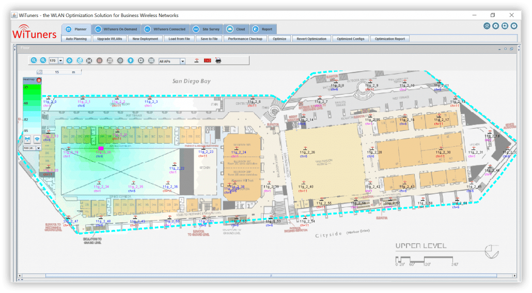The image size is (532, 293).
Task: Click the home icon at top right
Action: click(x=487, y=26)
